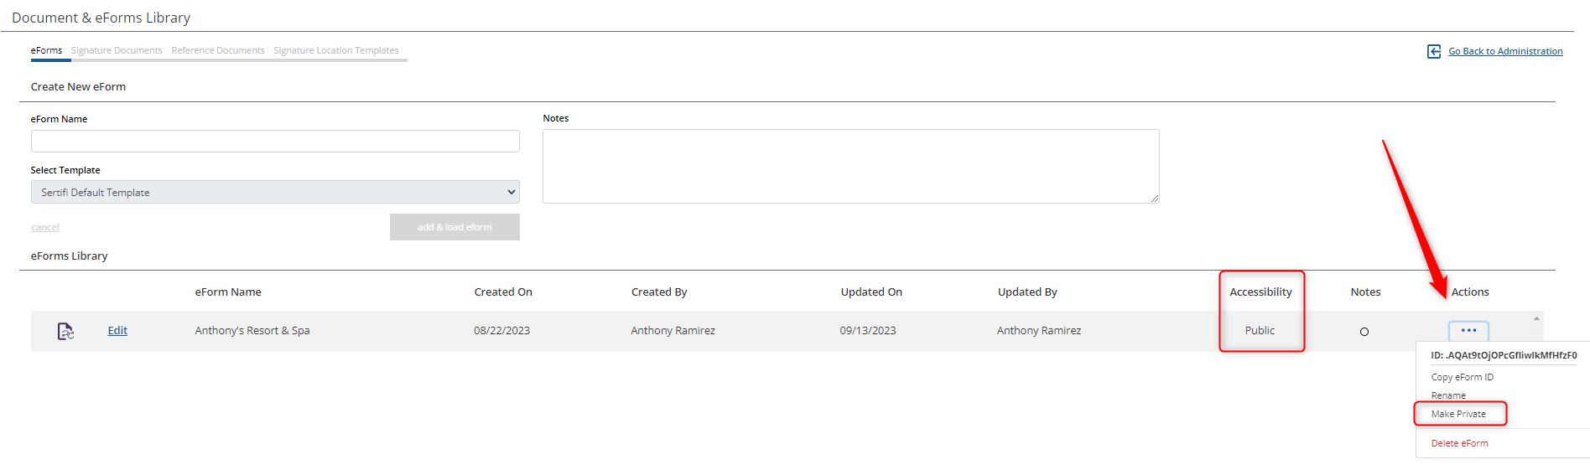Focus the eForm Name text field

[x=275, y=141]
